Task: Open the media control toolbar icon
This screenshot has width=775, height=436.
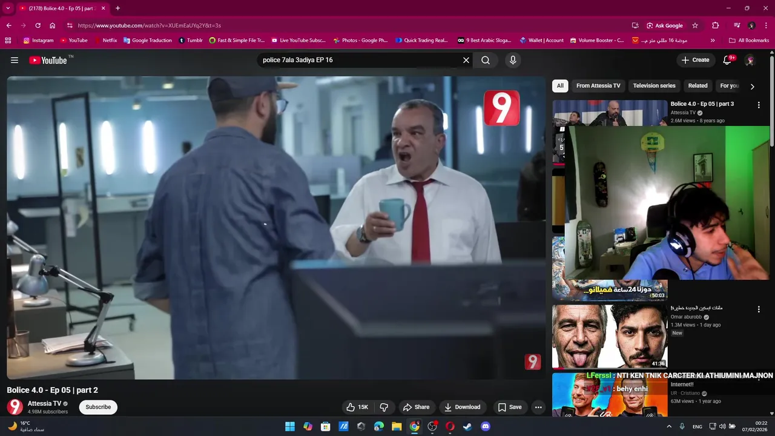Action: tap(737, 25)
